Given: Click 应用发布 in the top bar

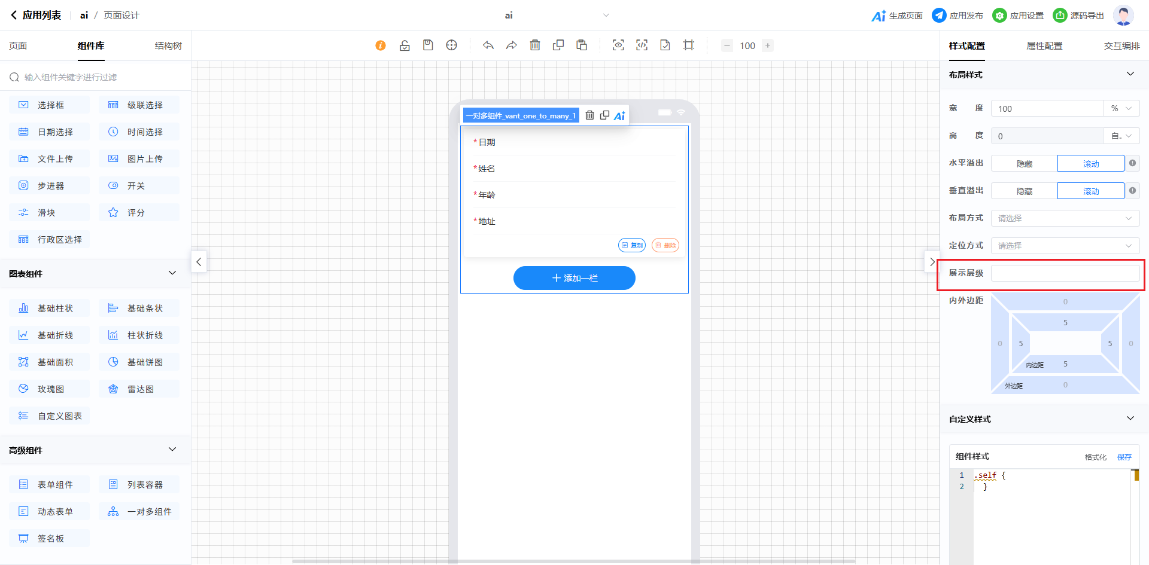Looking at the screenshot, I should [x=957, y=16].
